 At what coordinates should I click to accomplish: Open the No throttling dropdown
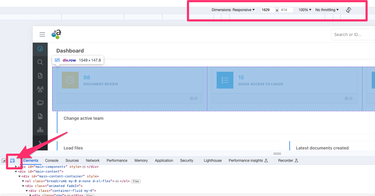(327, 10)
